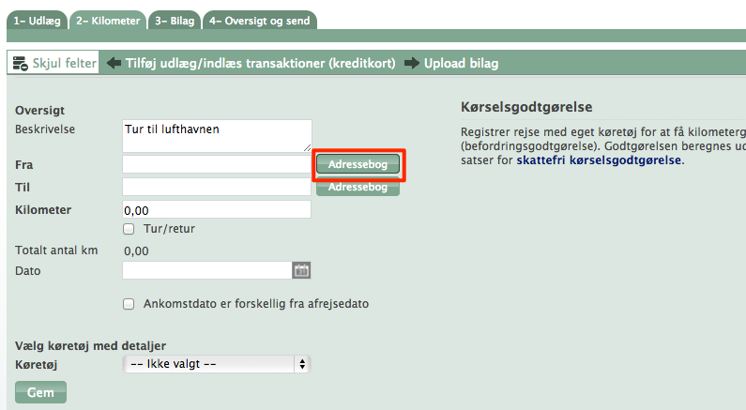Click the right arrow icon before Upload bilag
This screenshot has height=410, width=746.
412,63
